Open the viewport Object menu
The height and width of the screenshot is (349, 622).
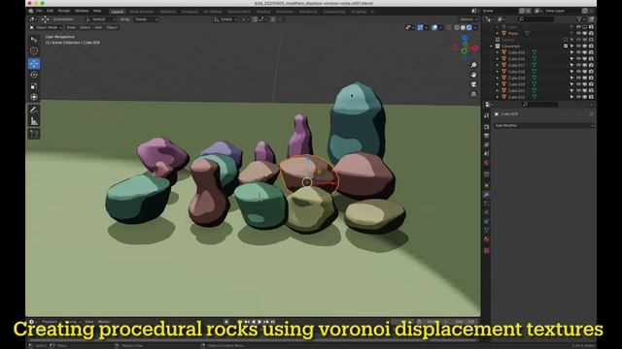pyautogui.click(x=112, y=28)
